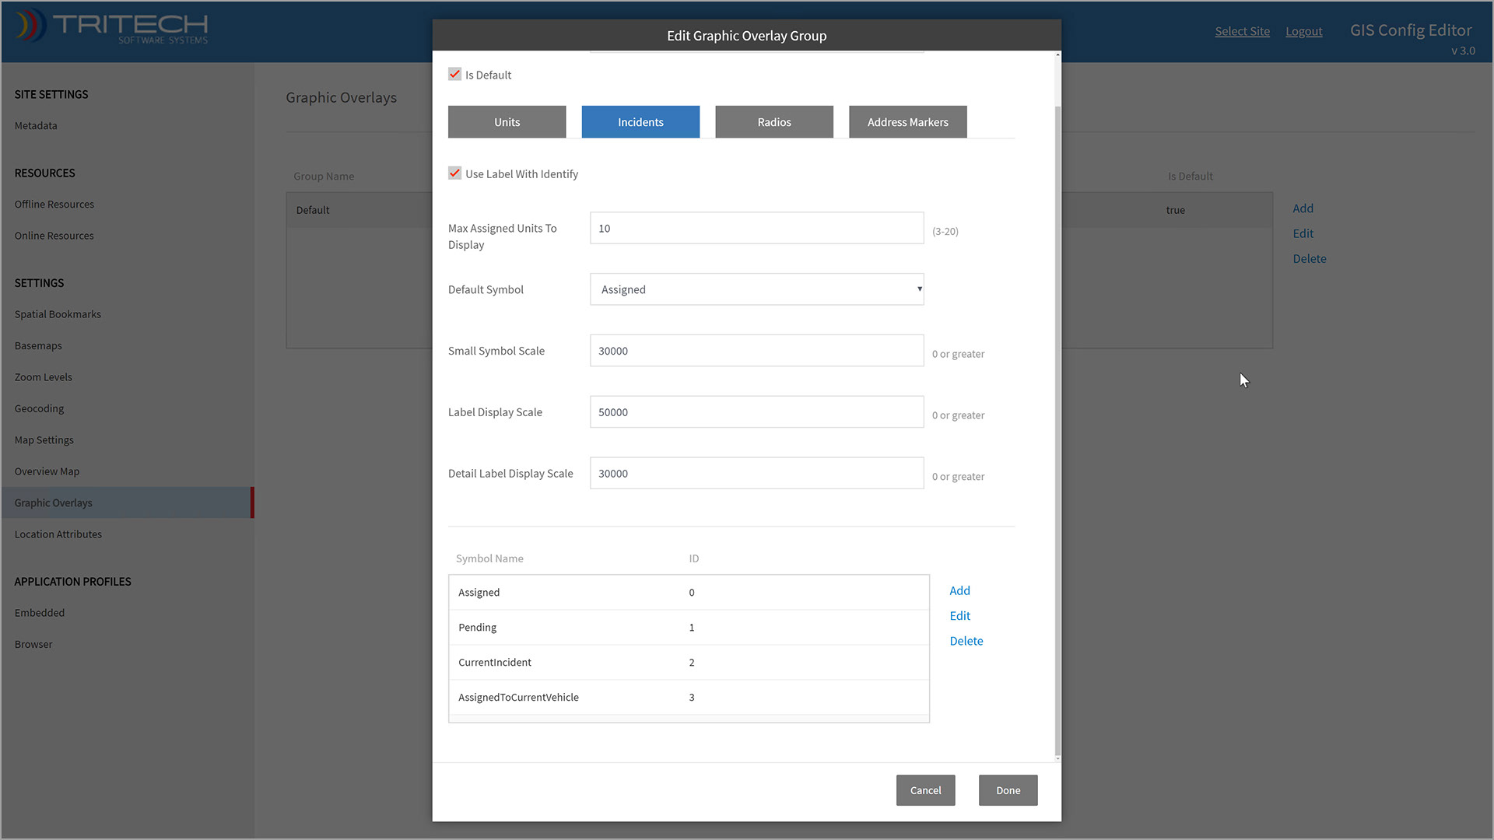The width and height of the screenshot is (1494, 840).
Task: Open Select Site link
Action: point(1242,31)
